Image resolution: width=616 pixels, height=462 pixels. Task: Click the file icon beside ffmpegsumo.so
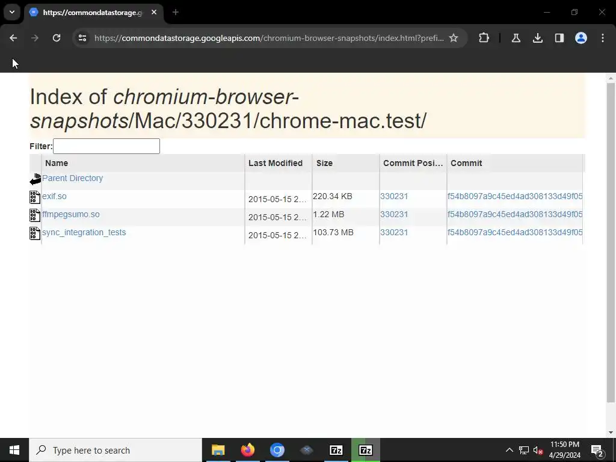click(x=35, y=215)
